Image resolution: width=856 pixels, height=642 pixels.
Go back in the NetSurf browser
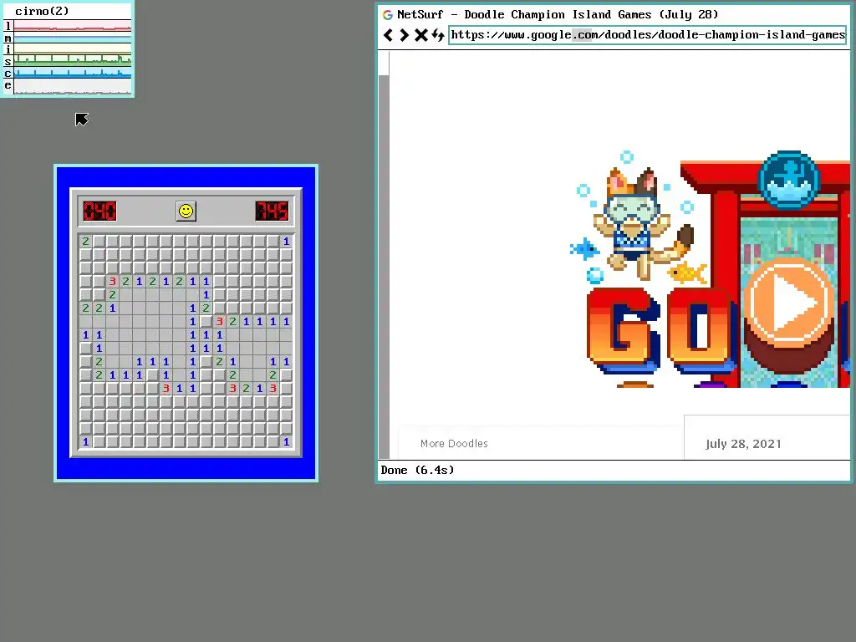tap(388, 35)
